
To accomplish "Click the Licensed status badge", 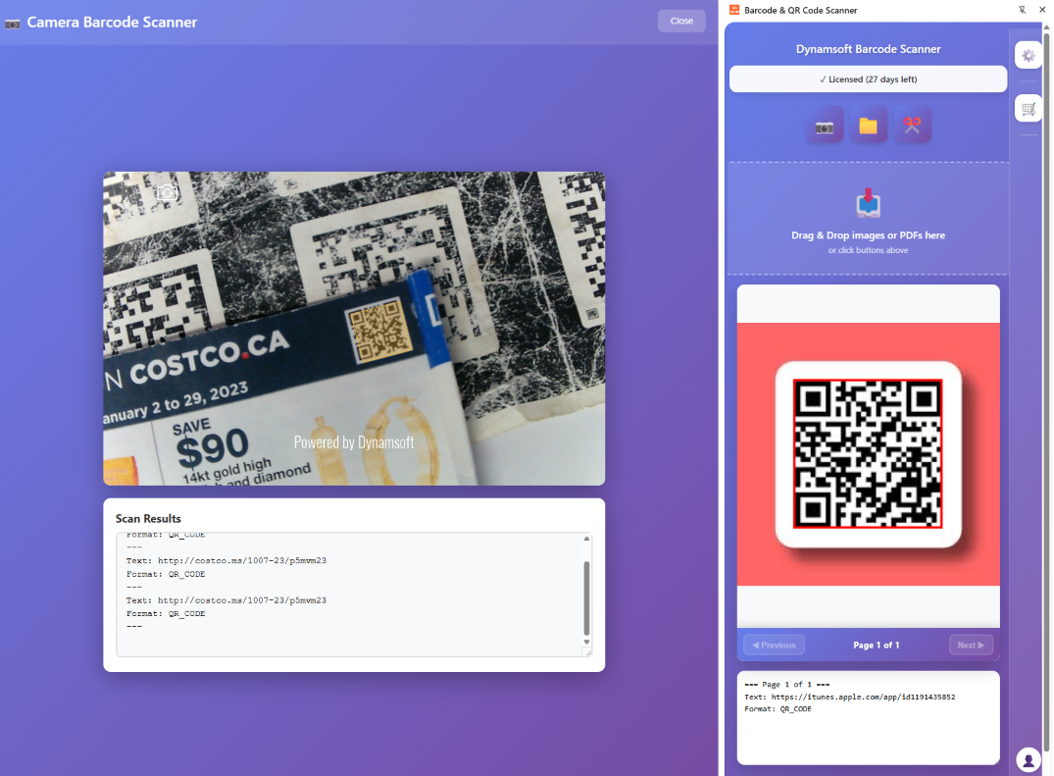I will click(868, 78).
